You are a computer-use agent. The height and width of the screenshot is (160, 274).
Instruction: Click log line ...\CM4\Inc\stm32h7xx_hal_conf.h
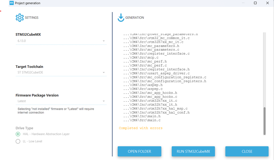point(156,112)
